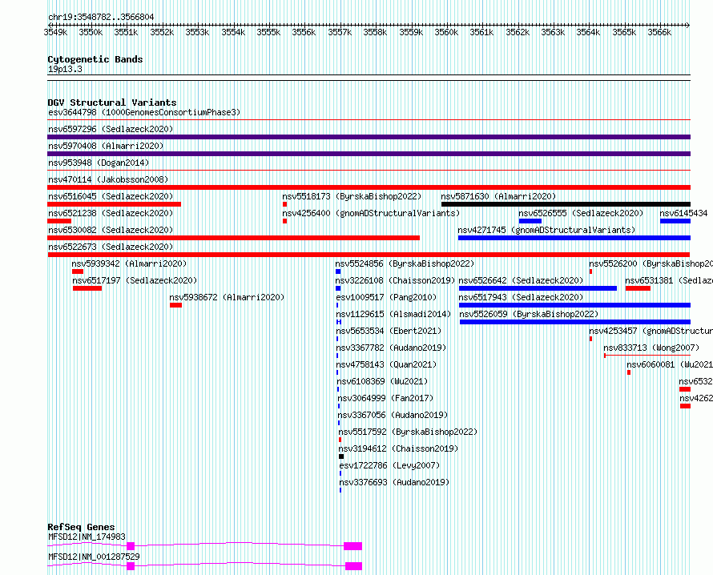Select the nsv6060081 variant label
Screen dimensions: 713x575
pos(670,364)
